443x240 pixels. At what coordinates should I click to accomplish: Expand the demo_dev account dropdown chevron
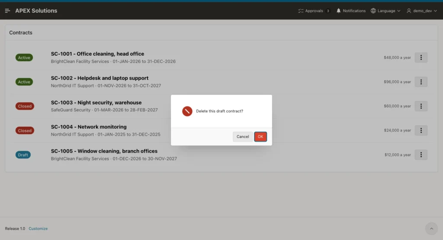(x=435, y=11)
